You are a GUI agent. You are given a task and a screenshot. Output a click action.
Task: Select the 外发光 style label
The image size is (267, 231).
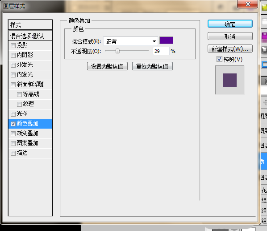pyautogui.click(x=25, y=65)
